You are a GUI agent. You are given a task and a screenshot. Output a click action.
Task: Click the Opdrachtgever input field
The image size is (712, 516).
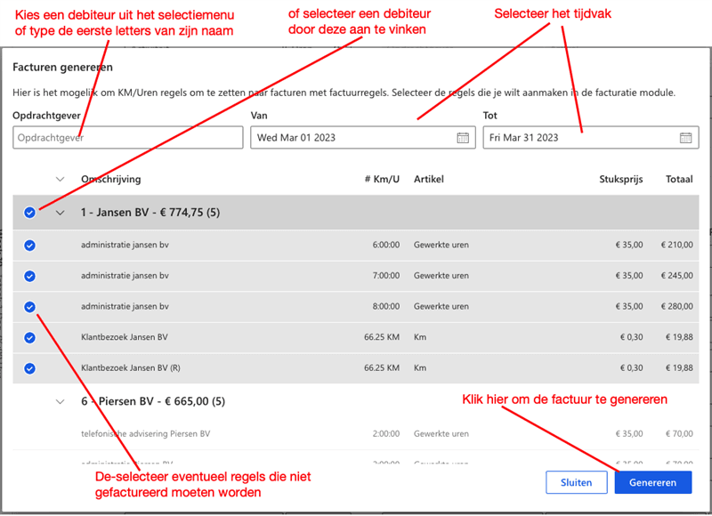128,138
